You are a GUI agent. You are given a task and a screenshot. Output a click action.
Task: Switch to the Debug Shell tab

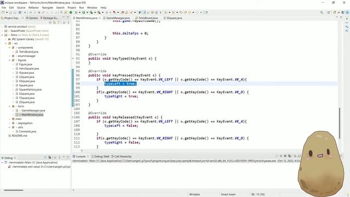[100, 157]
